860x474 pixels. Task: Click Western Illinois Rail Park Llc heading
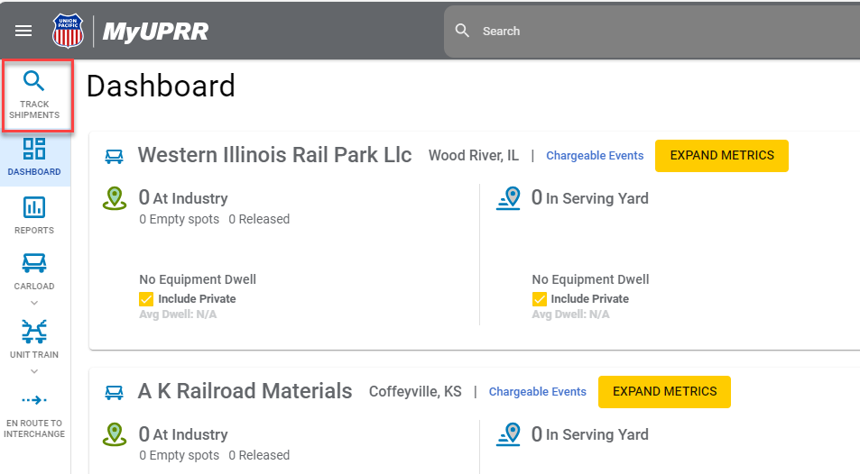click(x=274, y=155)
